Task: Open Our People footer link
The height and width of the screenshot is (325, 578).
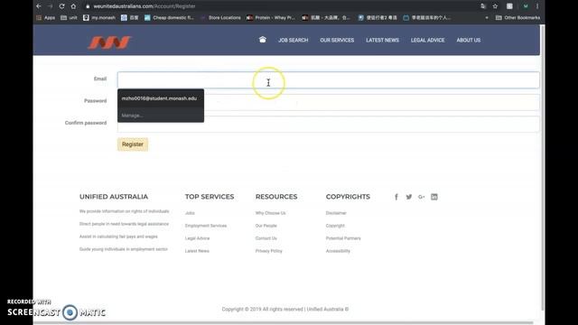Action: 266,226
